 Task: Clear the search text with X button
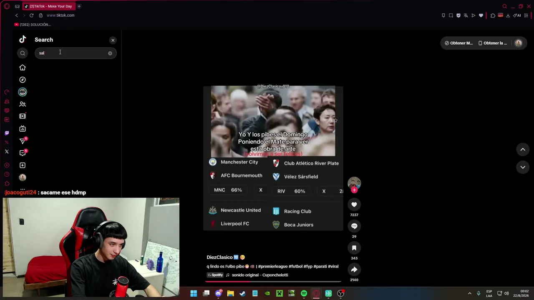[110, 53]
